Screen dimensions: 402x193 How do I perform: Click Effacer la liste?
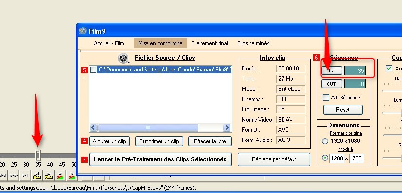[x=210, y=141]
